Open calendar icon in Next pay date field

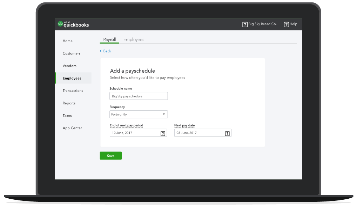pos(227,133)
